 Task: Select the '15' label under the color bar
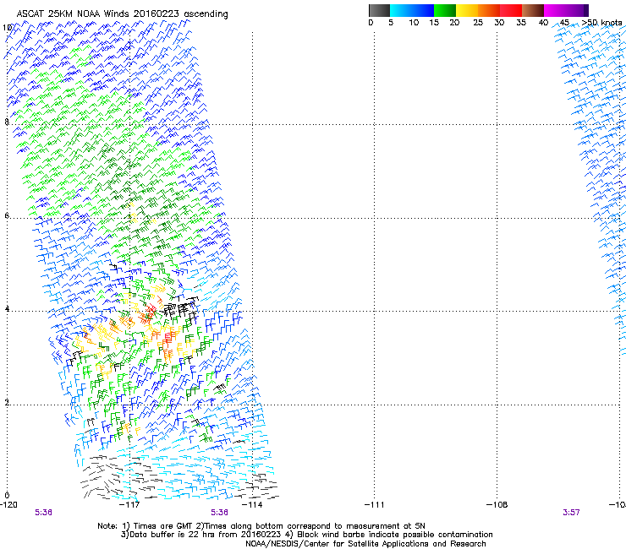(x=434, y=23)
